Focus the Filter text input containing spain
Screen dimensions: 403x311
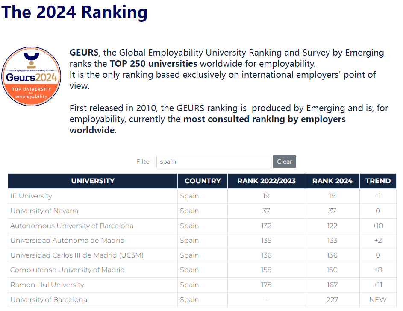click(215, 161)
